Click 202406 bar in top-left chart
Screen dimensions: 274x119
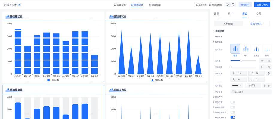click(66, 58)
